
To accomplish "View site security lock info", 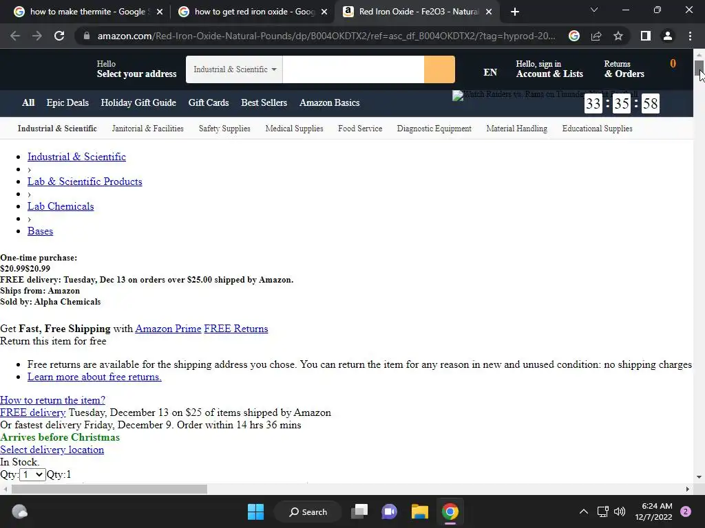I will pos(86,36).
